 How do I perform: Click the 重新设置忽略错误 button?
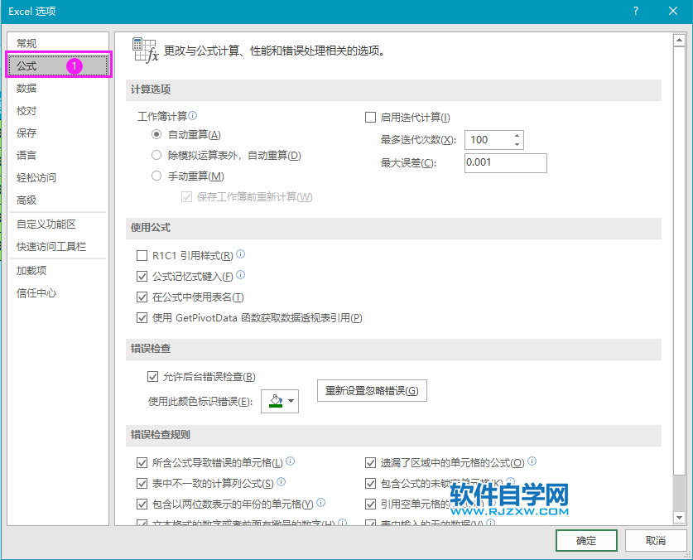[x=372, y=390]
